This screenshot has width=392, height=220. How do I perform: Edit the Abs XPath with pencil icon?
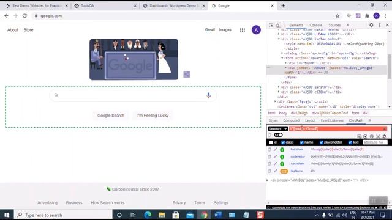pyautogui.click(x=276, y=164)
